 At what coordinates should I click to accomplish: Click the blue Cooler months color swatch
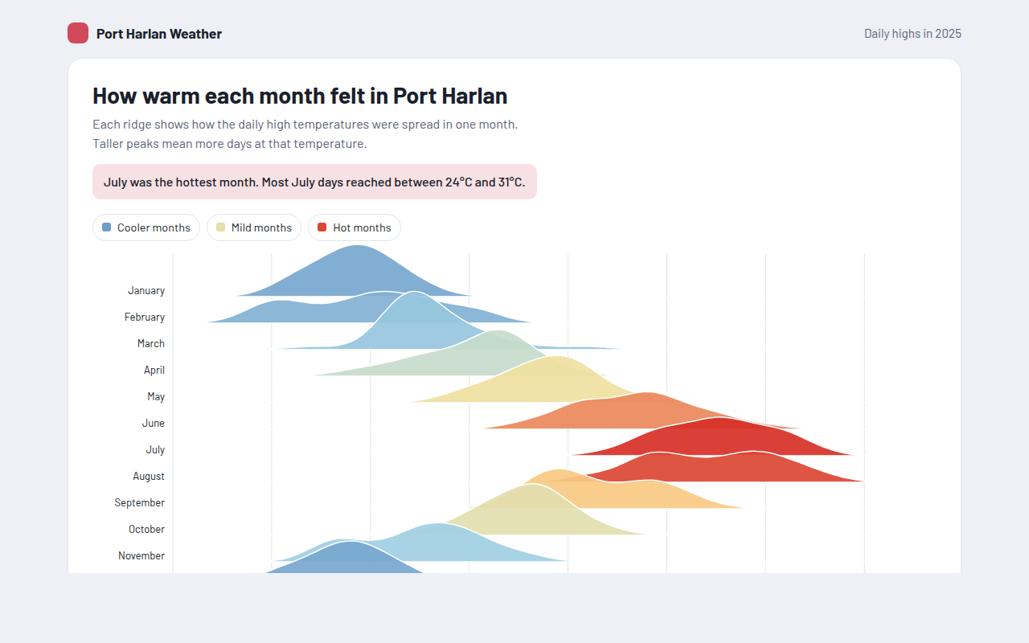tap(107, 227)
